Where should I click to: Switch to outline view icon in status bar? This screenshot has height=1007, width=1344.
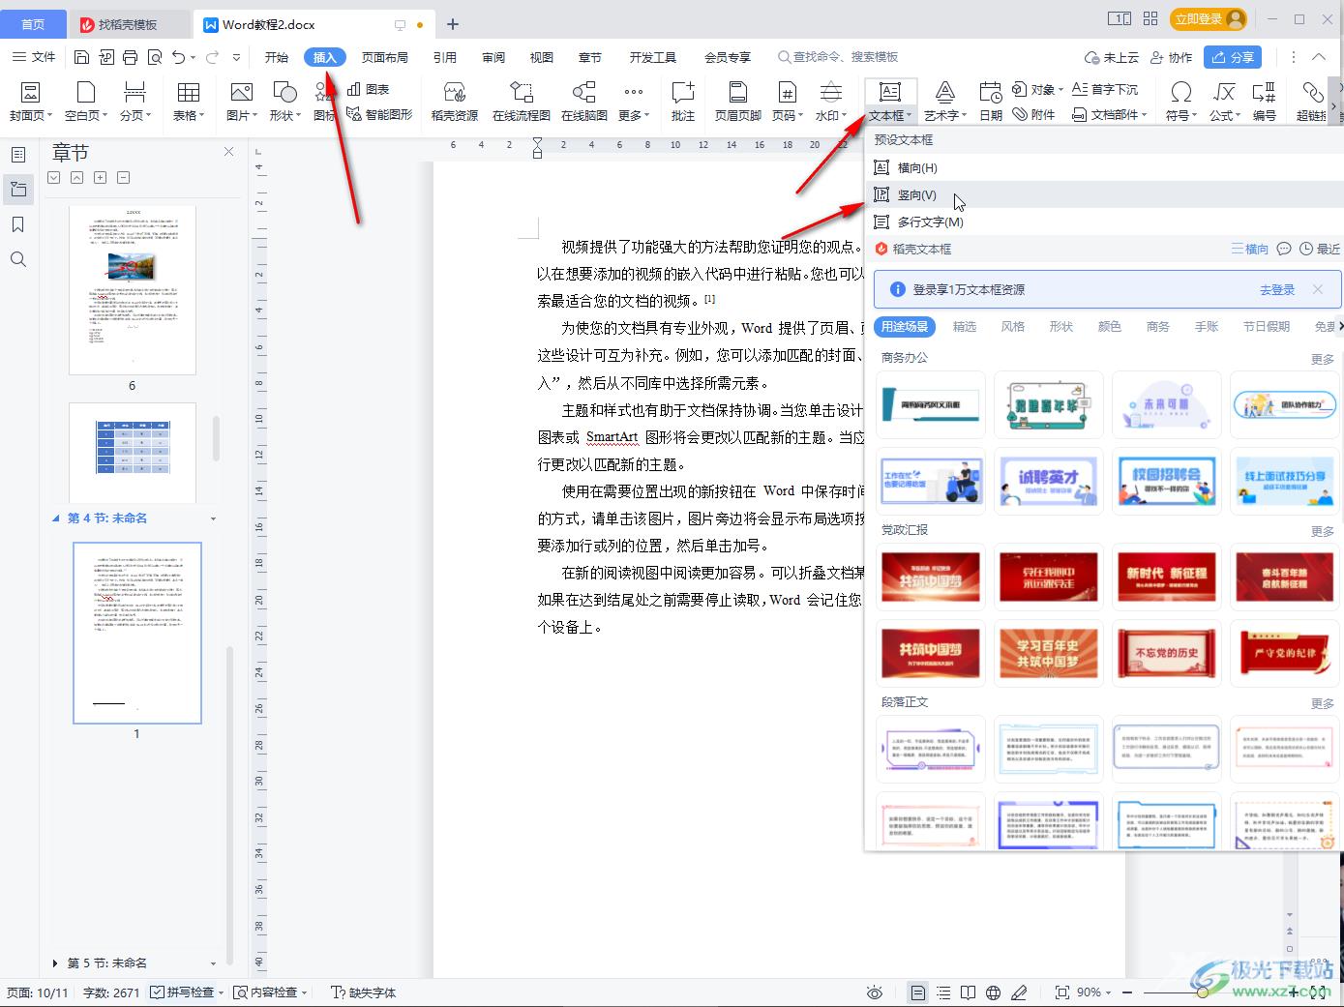pyautogui.click(x=942, y=992)
